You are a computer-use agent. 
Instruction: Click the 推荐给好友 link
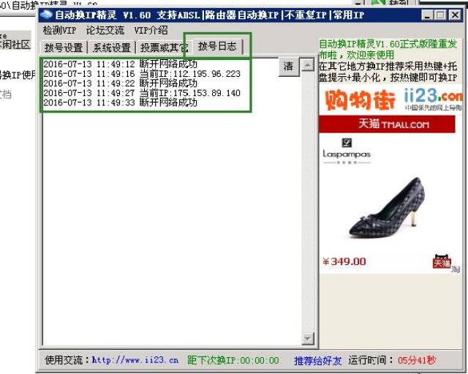pyautogui.click(x=317, y=361)
